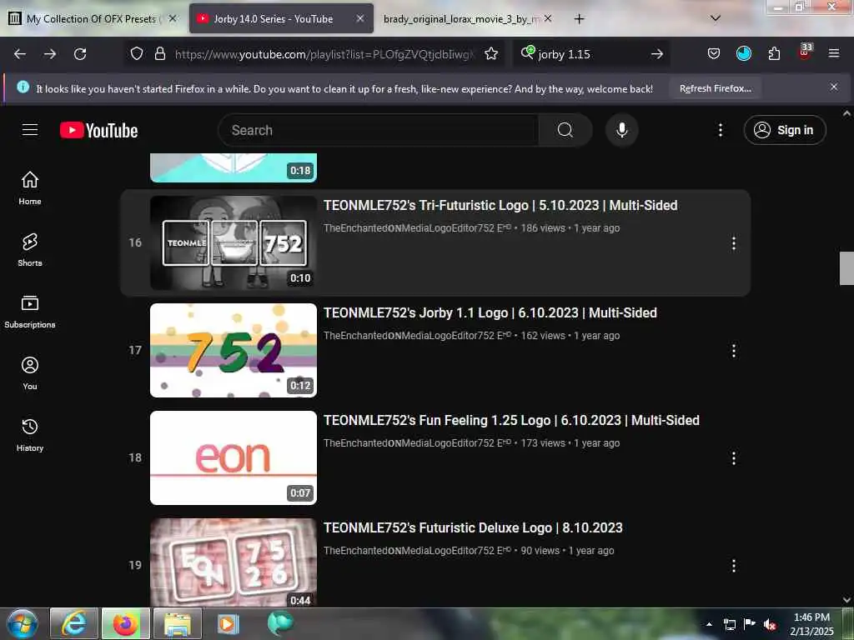Go to Home in sidebar
The height and width of the screenshot is (640, 854).
click(x=30, y=187)
